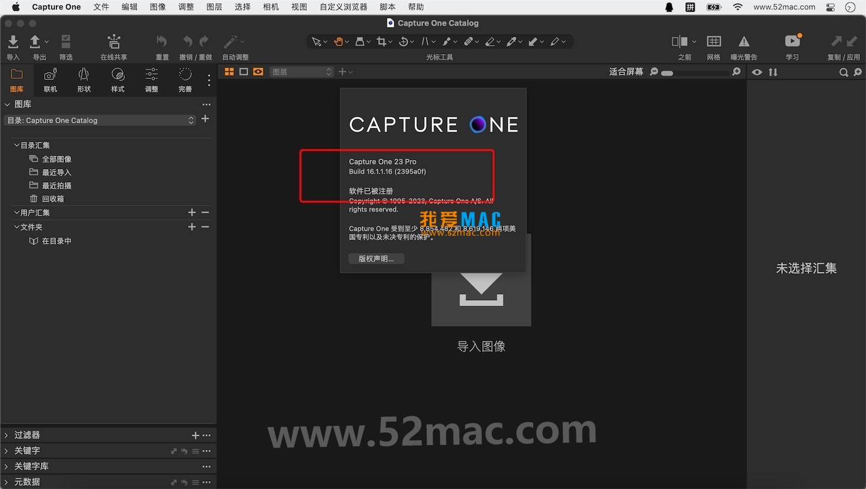Toggle the eye icon above the browser
Image resolution: width=866 pixels, height=489 pixels.
click(x=756, y=72)
